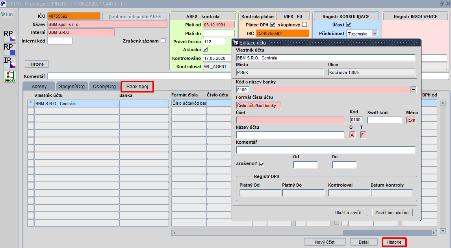Open the RP Czech register icon
The height and width of the screenshot is (248, 451).
pos(10,36)
